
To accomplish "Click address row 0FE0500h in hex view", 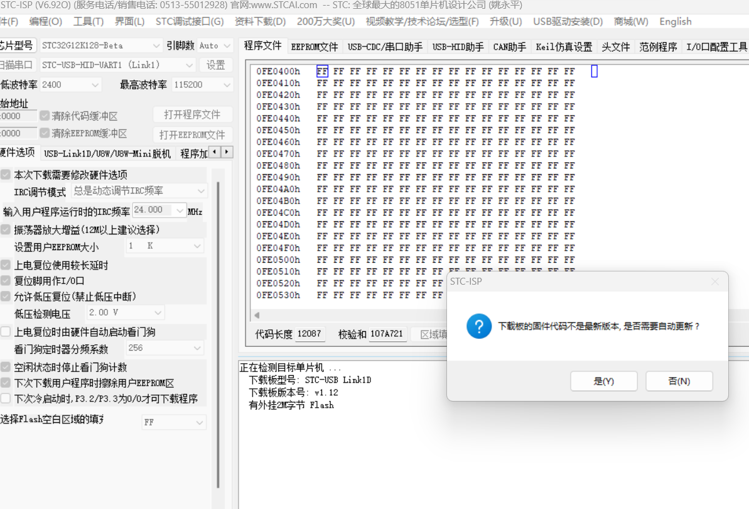I will point(278,260).
